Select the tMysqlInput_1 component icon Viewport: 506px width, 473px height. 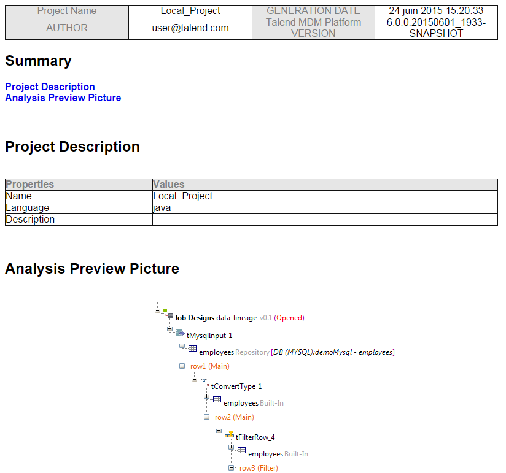pos(181,333)
